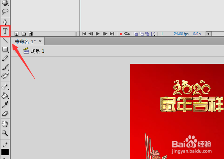Select the Lasso tool
224x159 pixels.
click(5, 12)
